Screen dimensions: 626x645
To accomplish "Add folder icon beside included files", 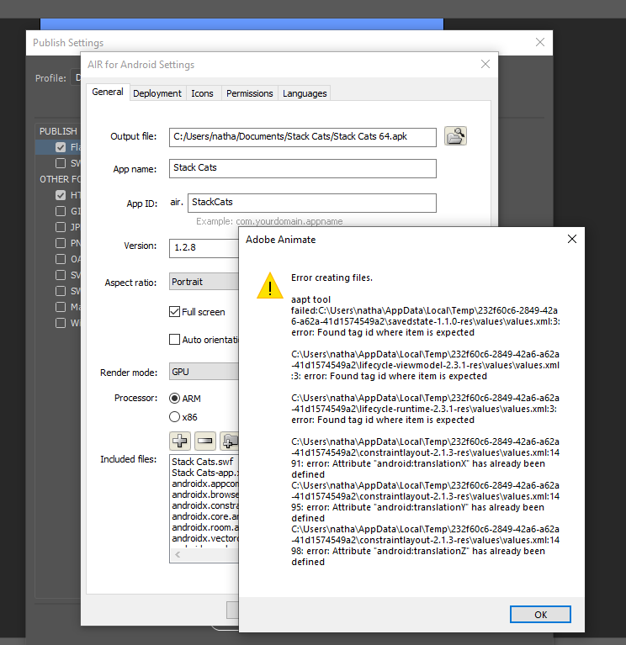I will coord(230,441).
